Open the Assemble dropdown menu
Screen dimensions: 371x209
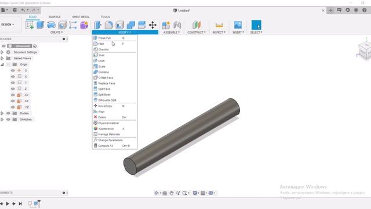[x=172, y=33]
